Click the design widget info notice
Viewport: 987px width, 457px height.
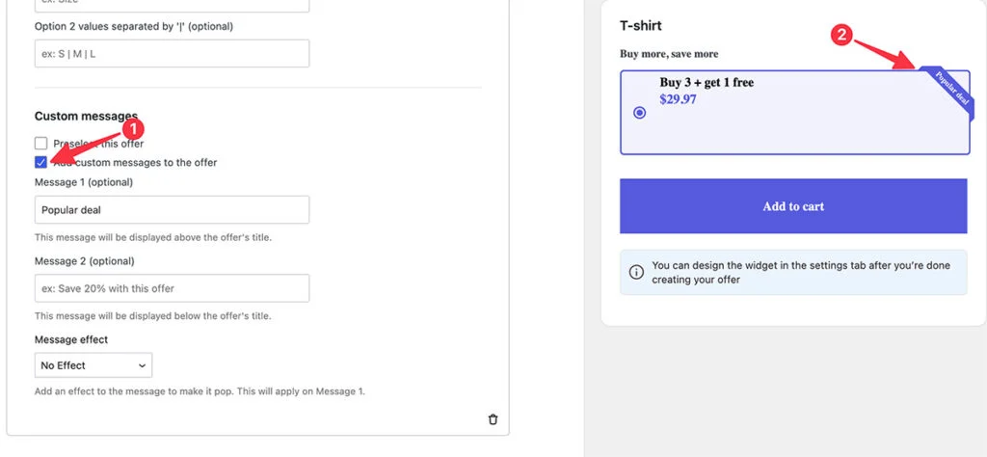[x=793, y=272]
